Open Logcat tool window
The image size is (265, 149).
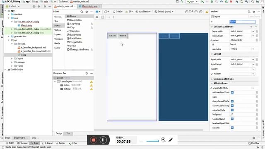pos(48,143)
